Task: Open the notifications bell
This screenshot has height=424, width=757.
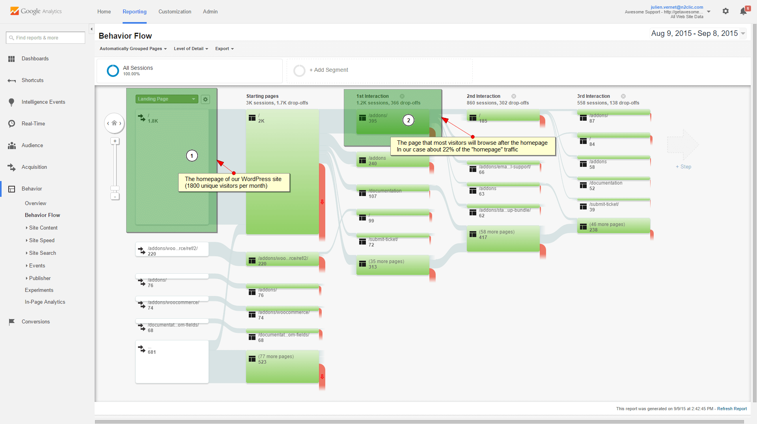Action: point(744,11)
